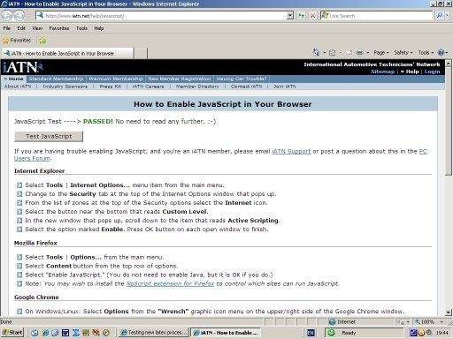
Task: Click the Having Car Trouble? nav tab
Action: [242, 79]
